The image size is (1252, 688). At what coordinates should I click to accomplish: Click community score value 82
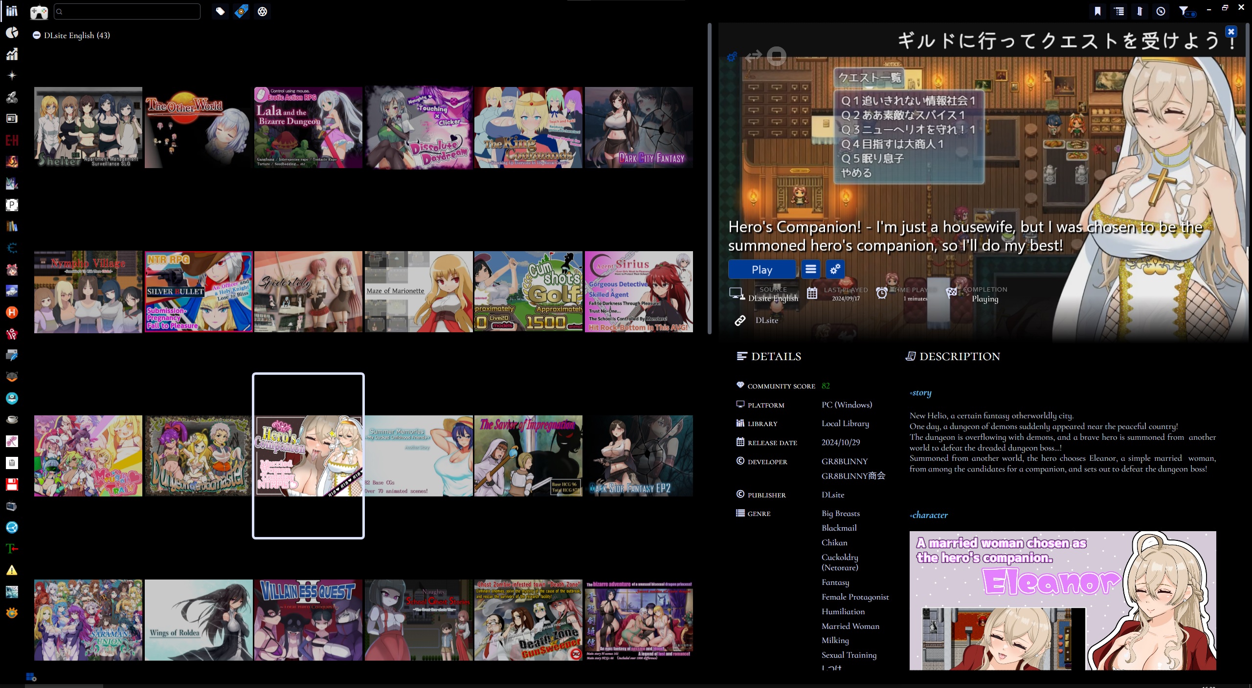[826, 386]
